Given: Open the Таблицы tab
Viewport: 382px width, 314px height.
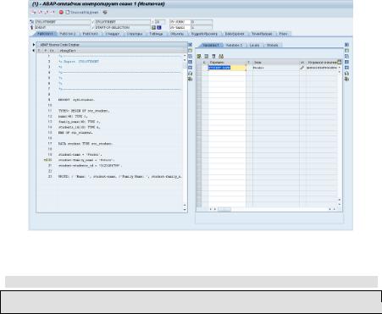Looking at the screenshot, I should 156,34.
